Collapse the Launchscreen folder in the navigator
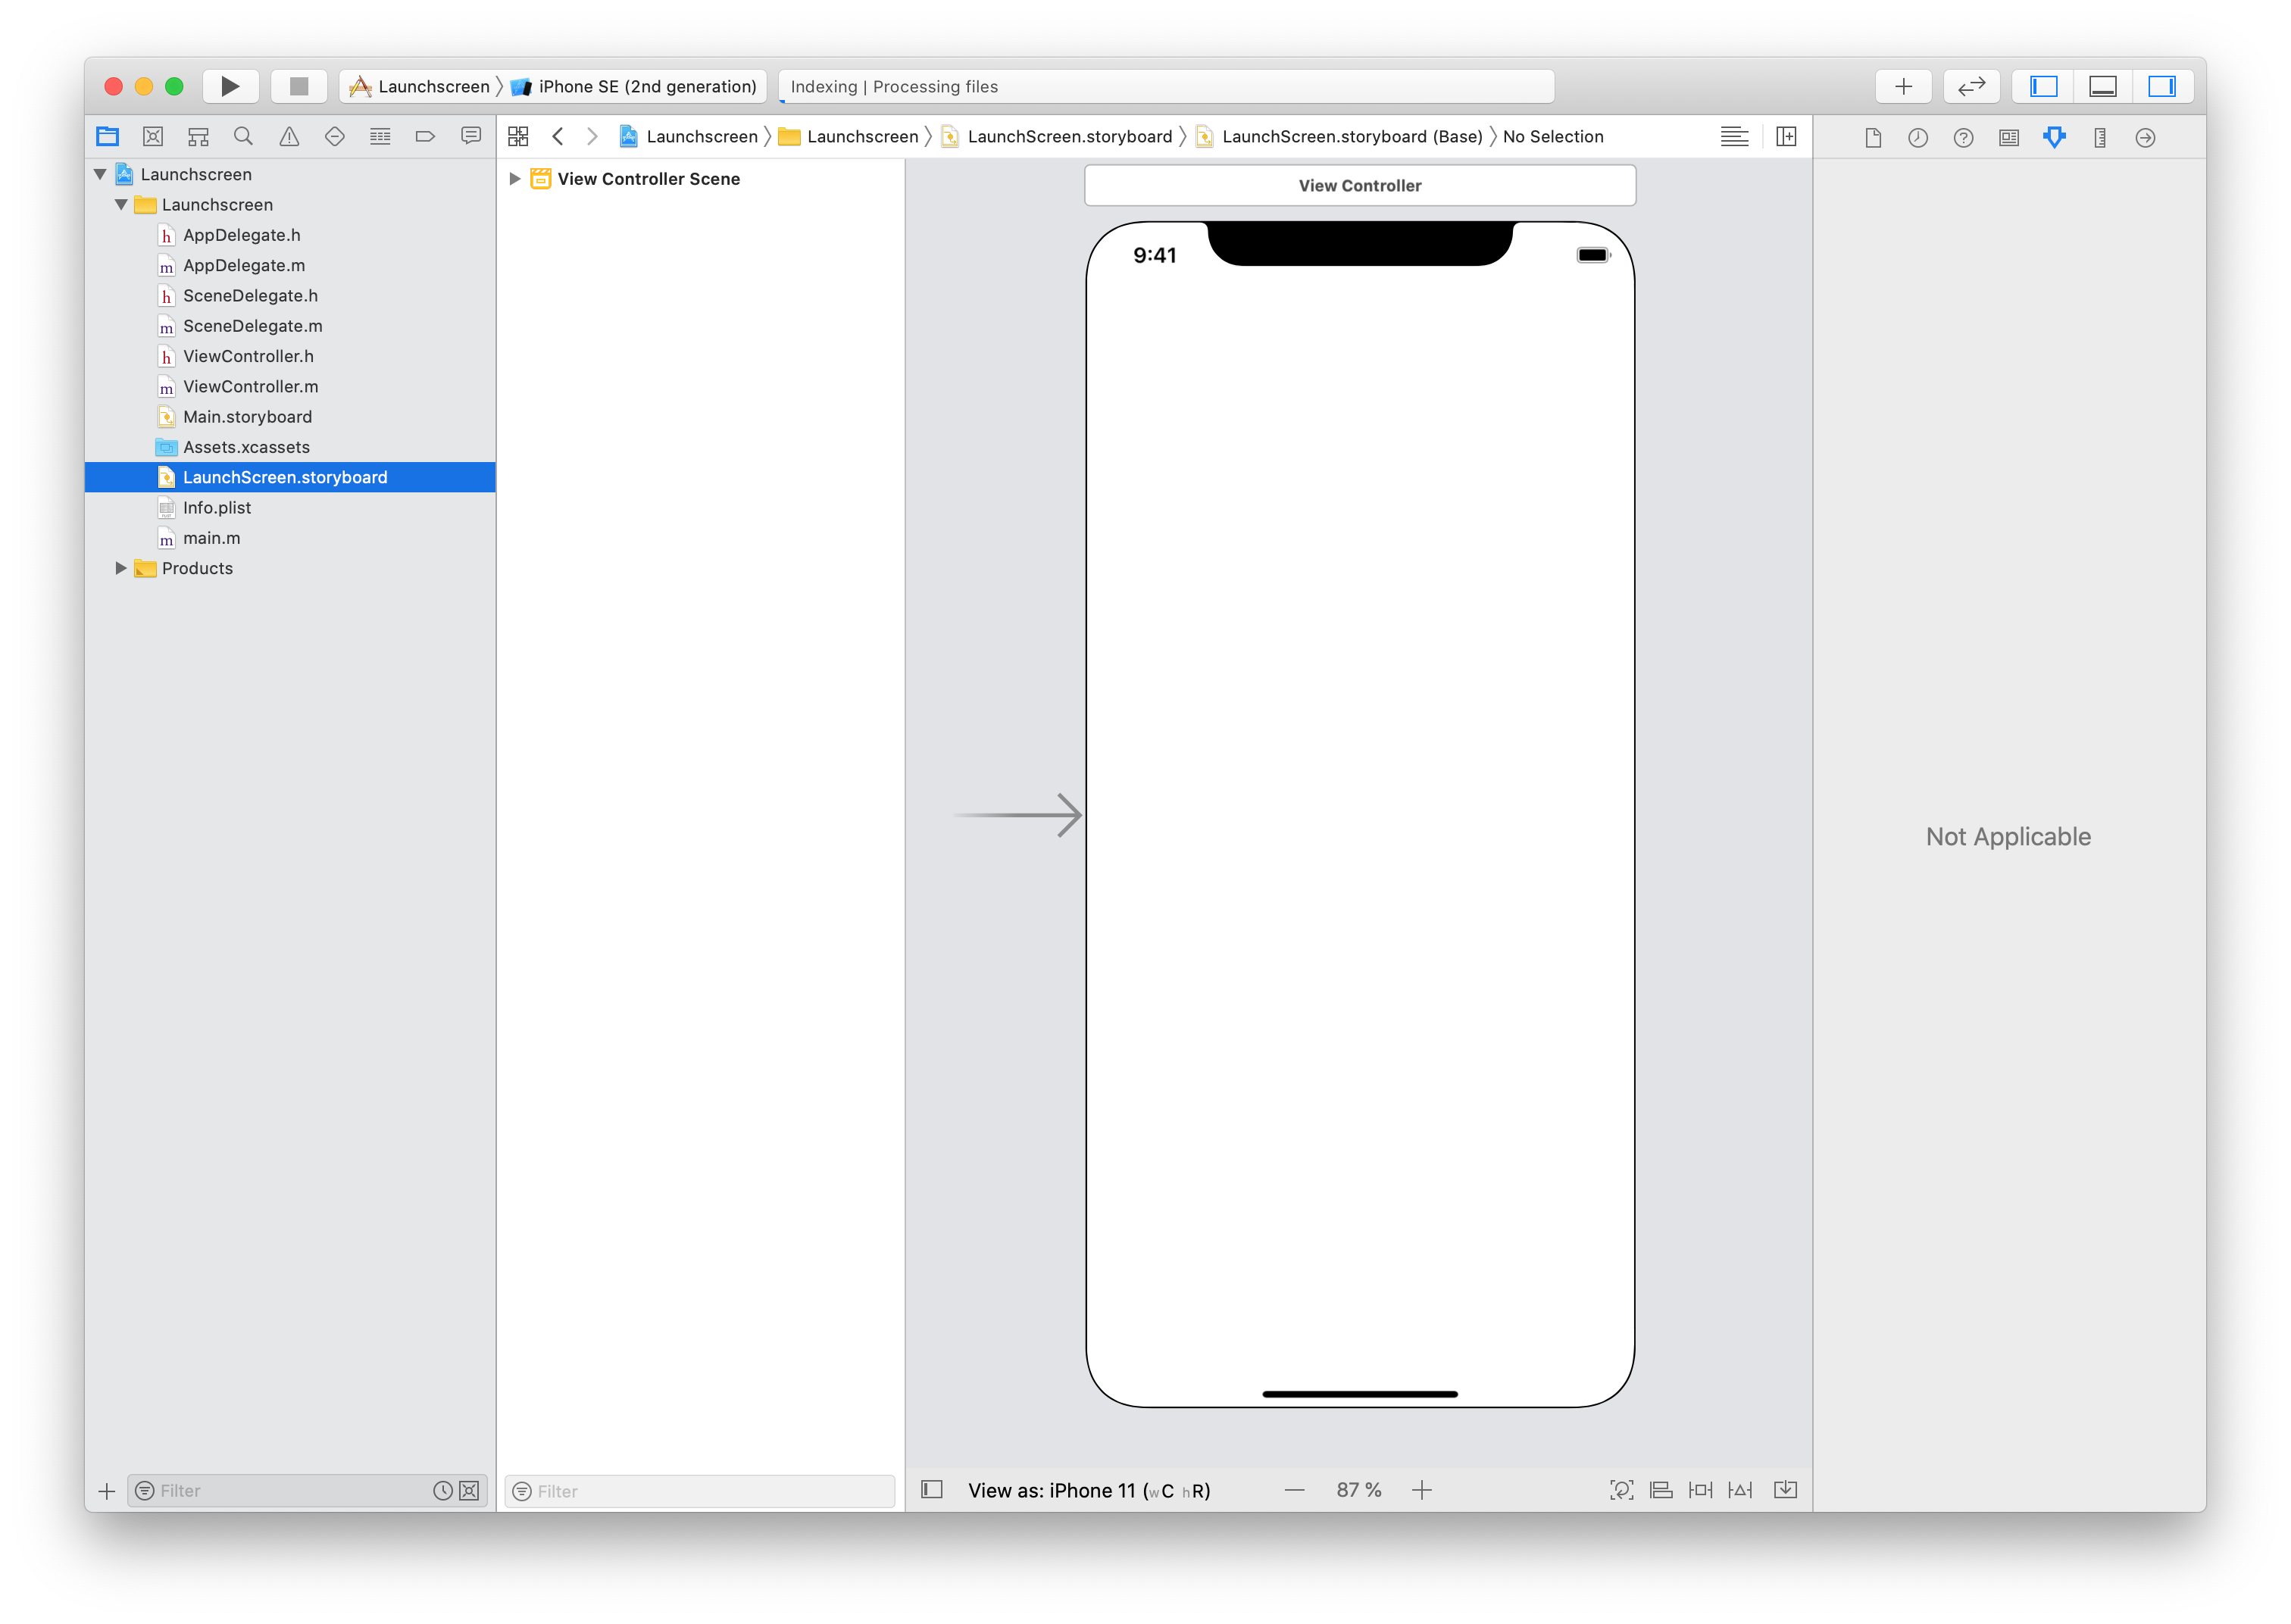 click(121, 204)
